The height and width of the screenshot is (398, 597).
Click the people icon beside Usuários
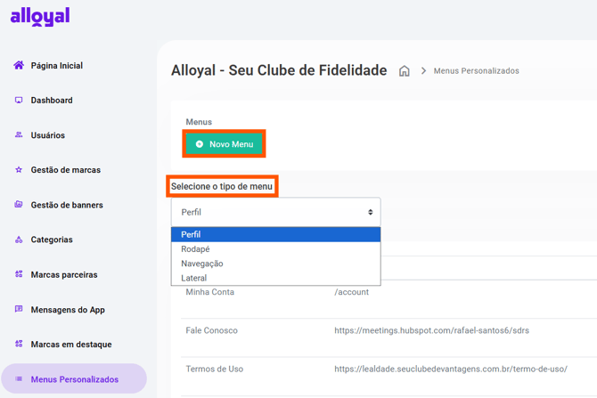(x=19, y=134)
